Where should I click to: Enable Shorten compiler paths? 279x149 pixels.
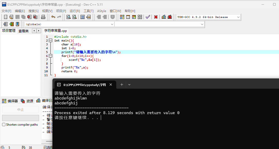[4, 124]
